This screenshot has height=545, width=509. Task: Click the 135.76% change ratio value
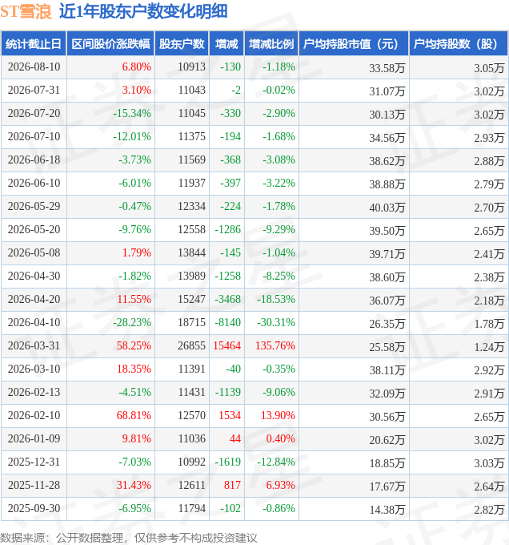tap(275, 345)
